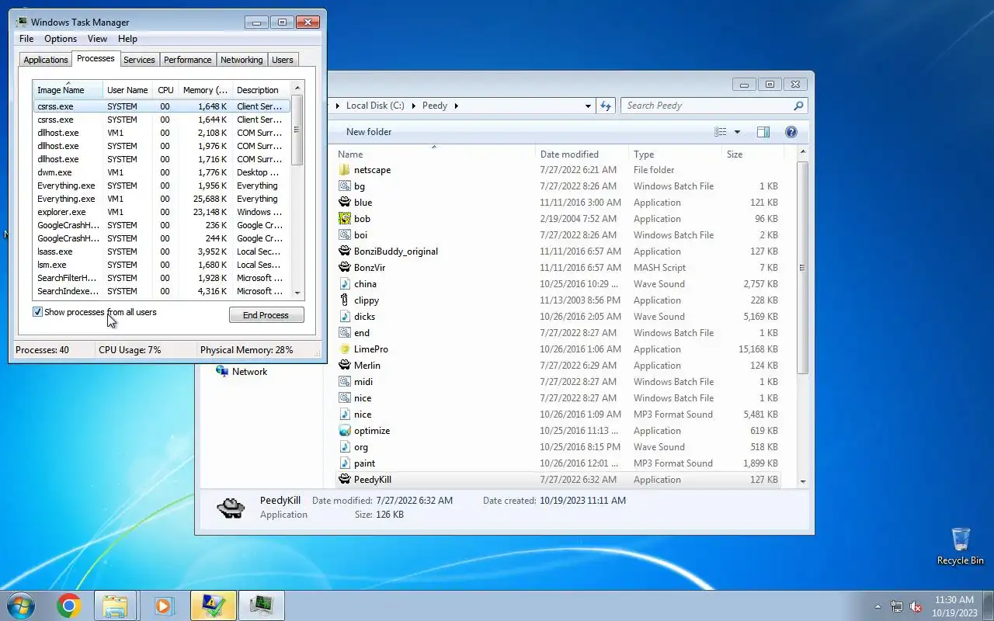994x621 pixels.
Task: Click the muted volume tray icon
Action: (x=916, y=606)
